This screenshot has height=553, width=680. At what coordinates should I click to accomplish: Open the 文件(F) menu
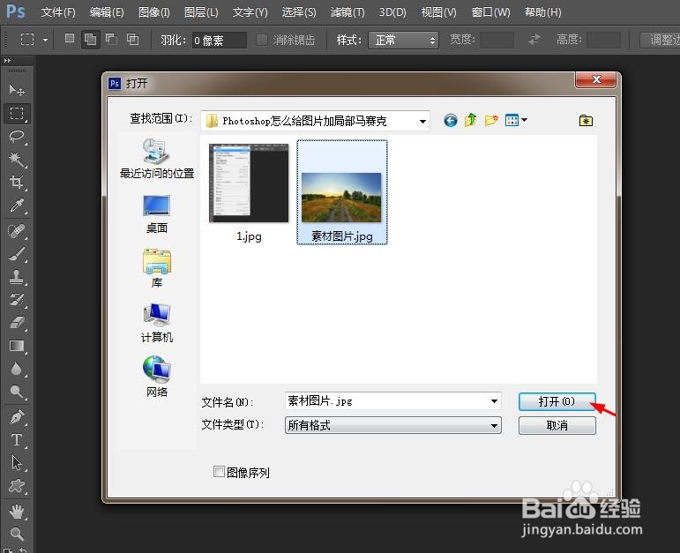58,12
